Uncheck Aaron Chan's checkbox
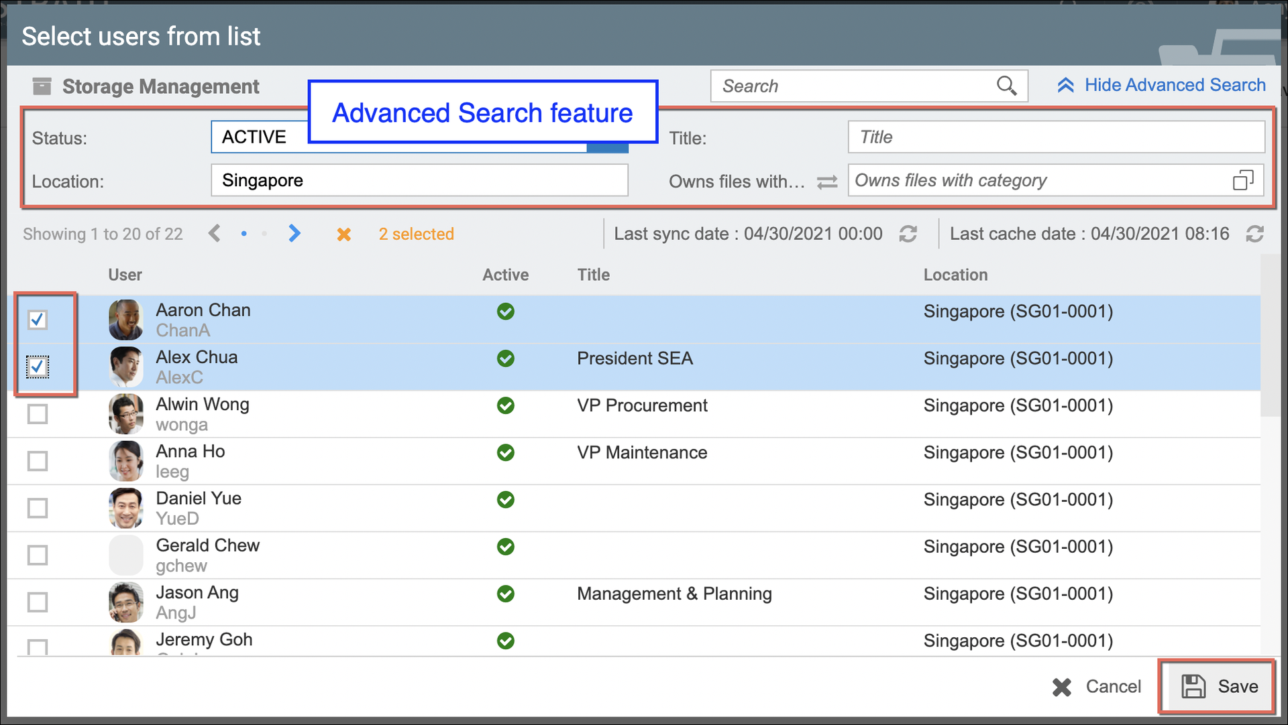 coord(38,320)
